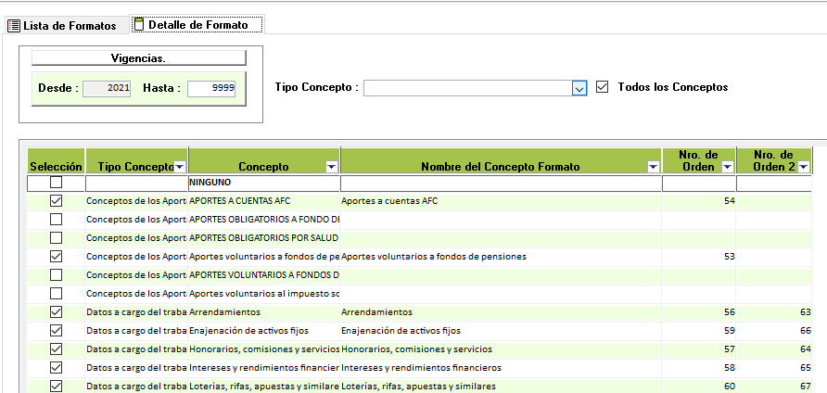The image size is (827, 393).
Task: Click the Lista de Formatos tab icon
Action: 14,25
